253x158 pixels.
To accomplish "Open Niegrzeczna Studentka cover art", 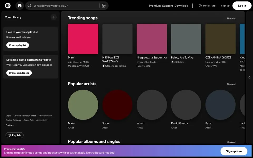I will (x=152, y=39).
